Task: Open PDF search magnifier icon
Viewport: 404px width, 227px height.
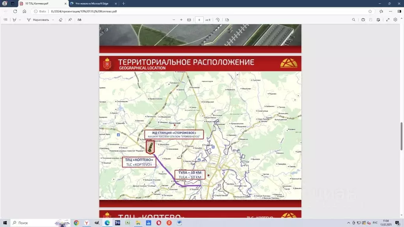Action: coord(353,20)
